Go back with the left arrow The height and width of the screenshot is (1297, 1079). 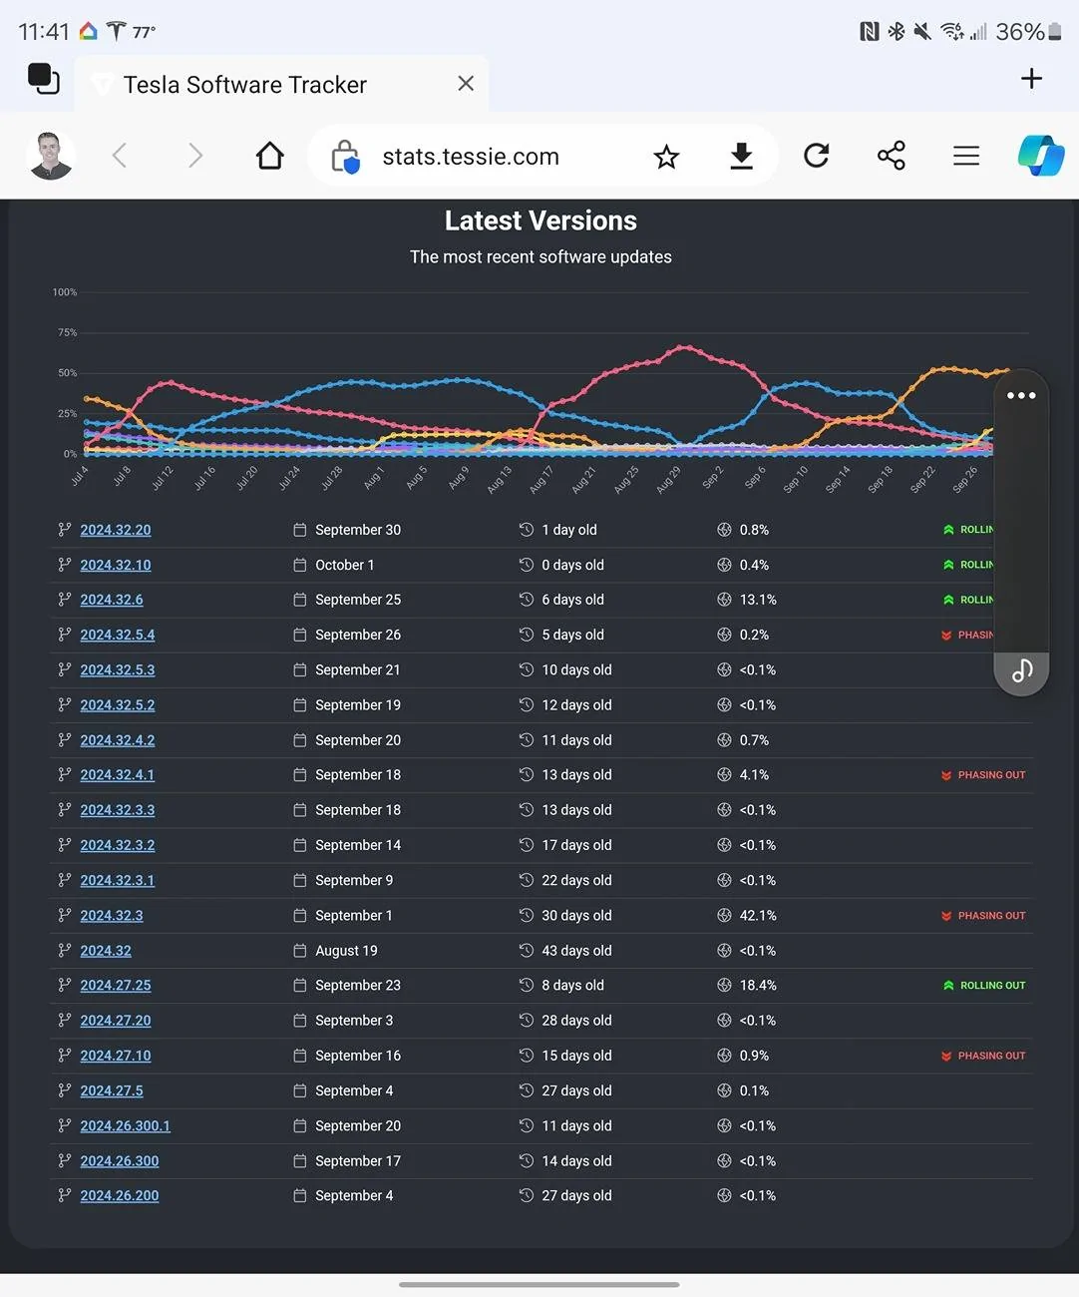tap(120, 156)
